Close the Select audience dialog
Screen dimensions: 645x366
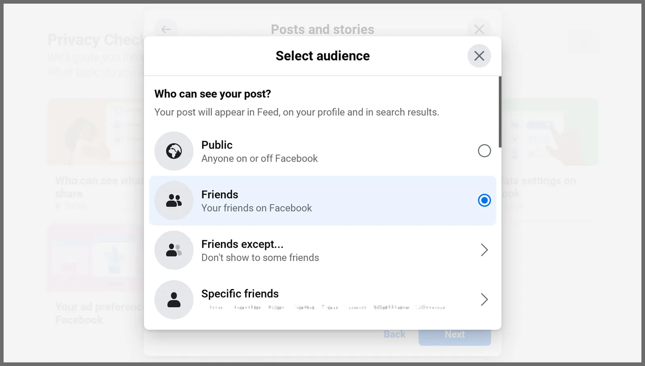tap(479, 56)
